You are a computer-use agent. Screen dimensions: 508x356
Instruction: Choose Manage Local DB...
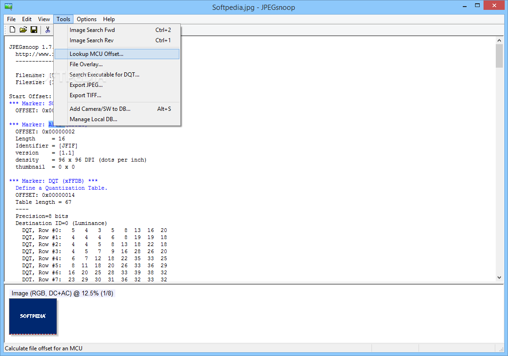click(117, 119)
